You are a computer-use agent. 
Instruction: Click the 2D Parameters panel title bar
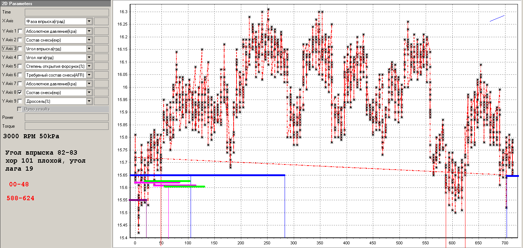pos(55,4)
